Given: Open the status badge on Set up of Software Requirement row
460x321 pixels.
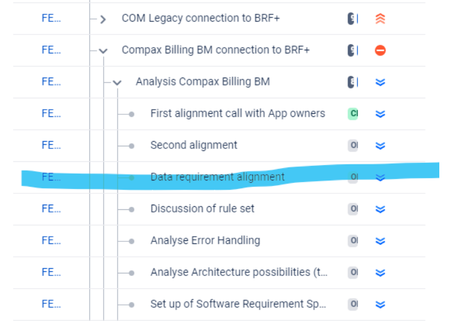Looking at the screenshot, I should (354, 304).
